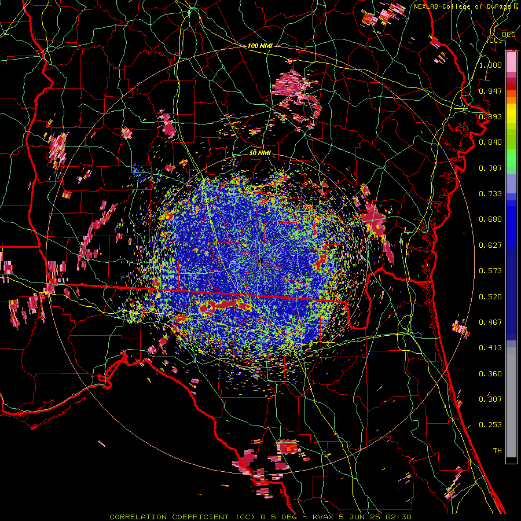This screenshot has width=521, height=521.
Task: Select the 0.413 legend value
Action: tap(490, 348)
